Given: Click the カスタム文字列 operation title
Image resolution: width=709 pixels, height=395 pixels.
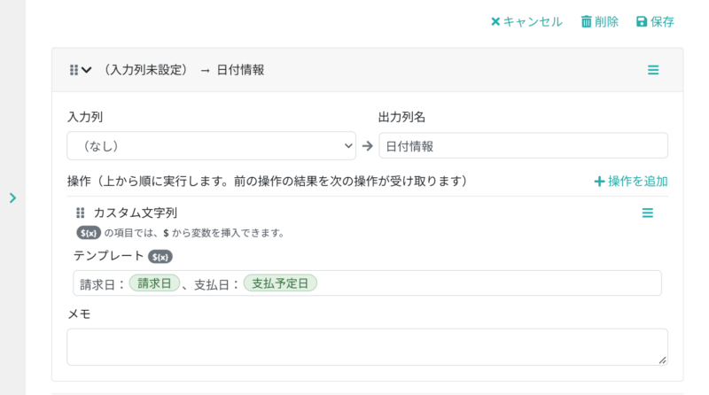Looking at the screenshot, I should (136, 213).
